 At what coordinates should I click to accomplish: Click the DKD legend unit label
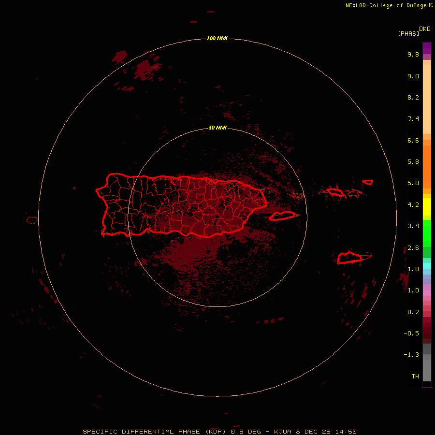[x=425, y=29]
